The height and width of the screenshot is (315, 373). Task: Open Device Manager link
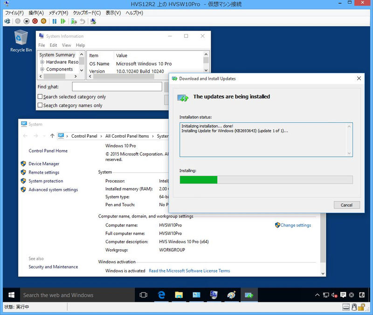[x=44, y=164]
